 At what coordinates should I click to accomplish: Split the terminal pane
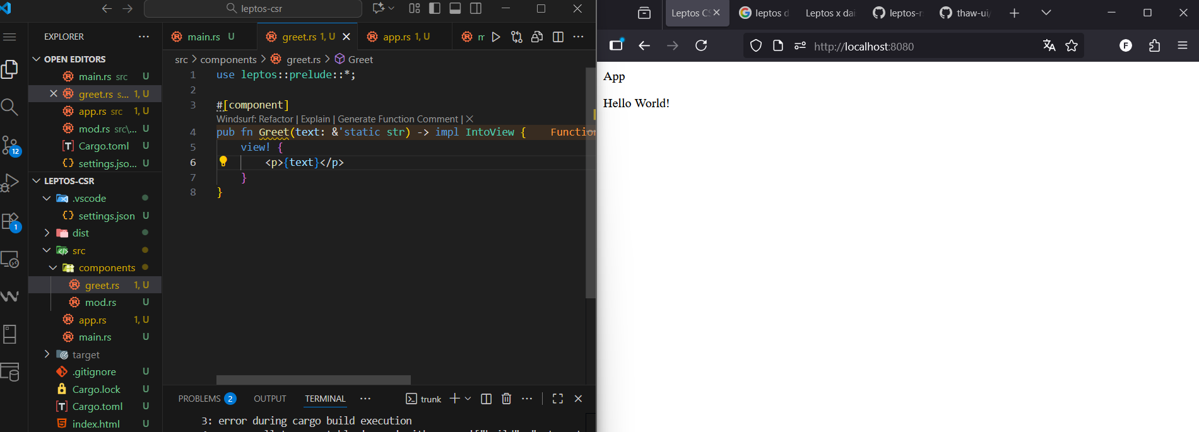tap(486, 399)
